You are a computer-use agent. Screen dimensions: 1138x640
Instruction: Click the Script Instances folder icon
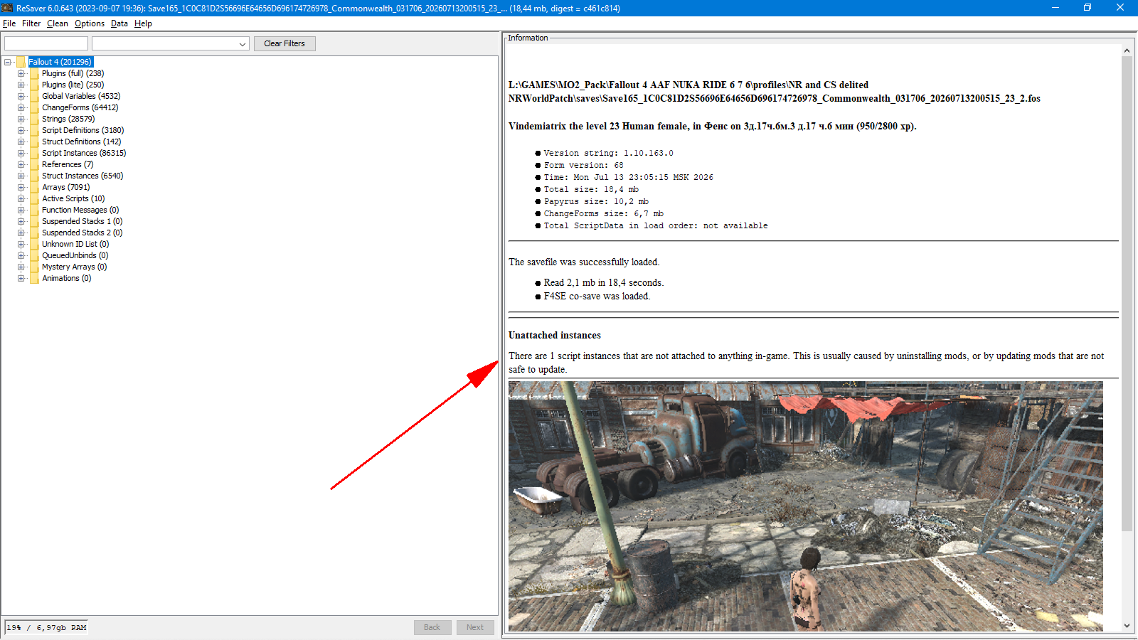pos(35,153)
